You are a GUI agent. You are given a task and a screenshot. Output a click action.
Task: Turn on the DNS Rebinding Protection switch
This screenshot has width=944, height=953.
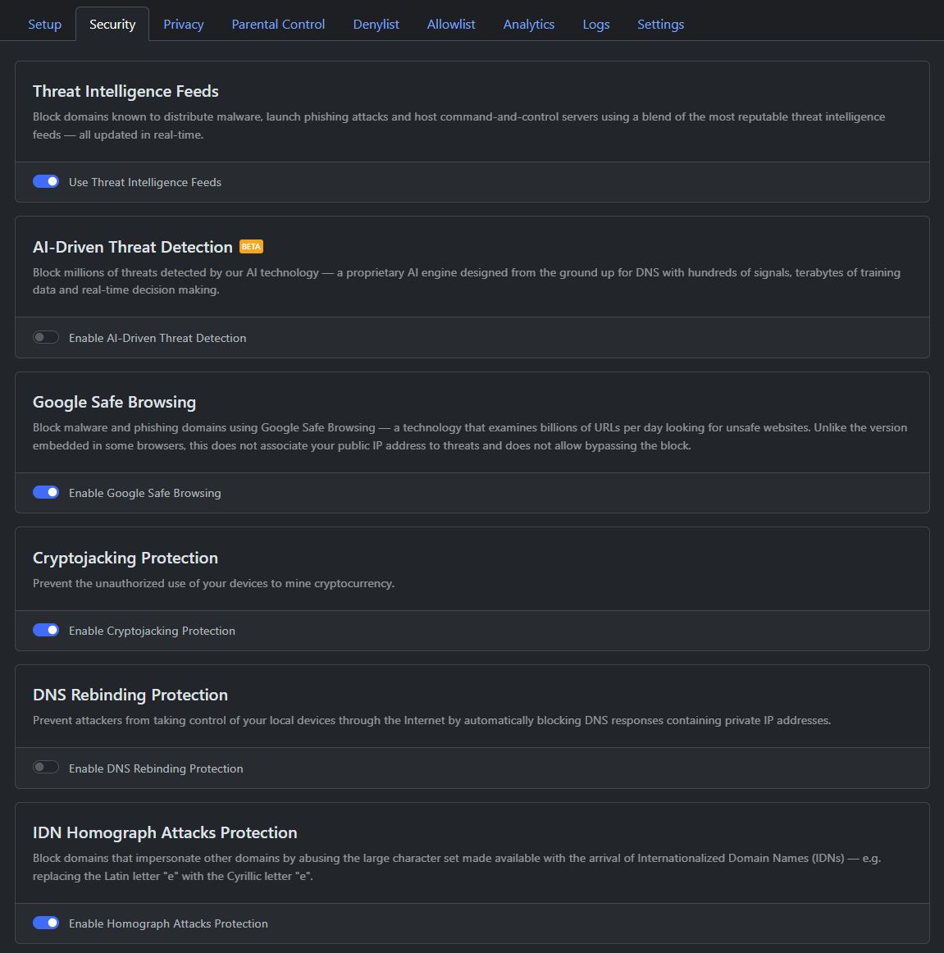pos(46,768)
